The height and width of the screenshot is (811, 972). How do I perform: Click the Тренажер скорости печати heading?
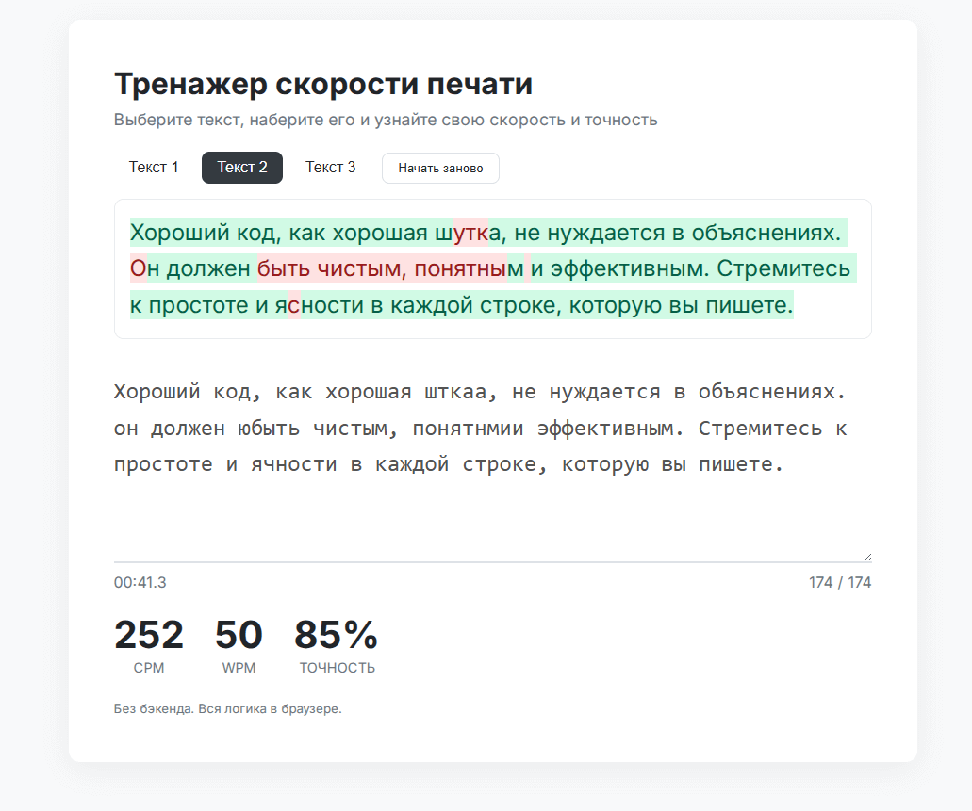323,85
